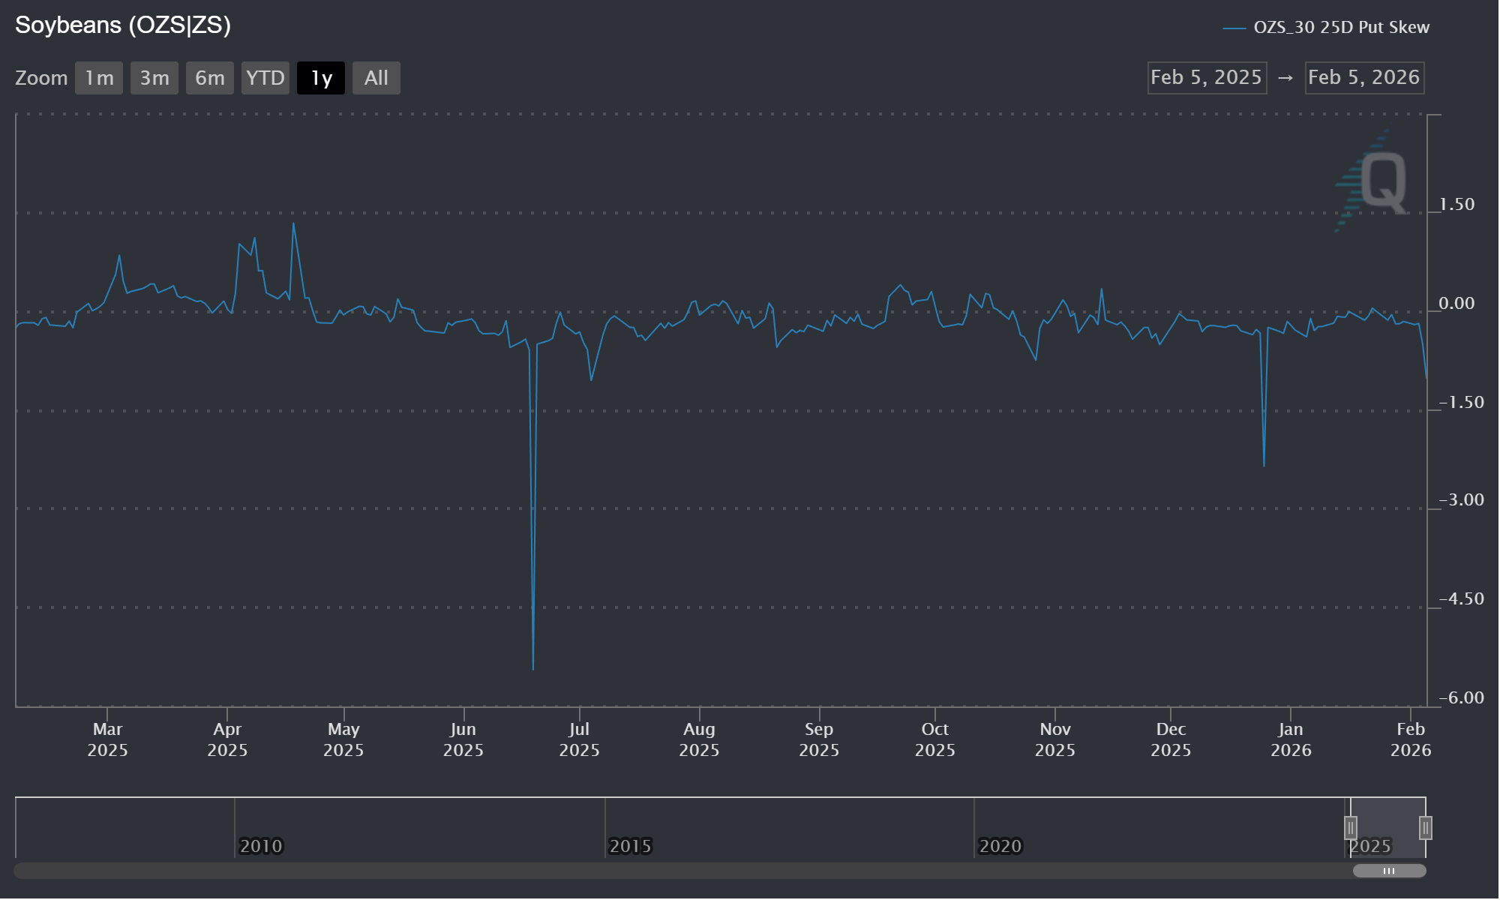The image size is (1500, 900).
Task: Click the horizontal scrollbar thumb grip
Action: coord(1389,871)
